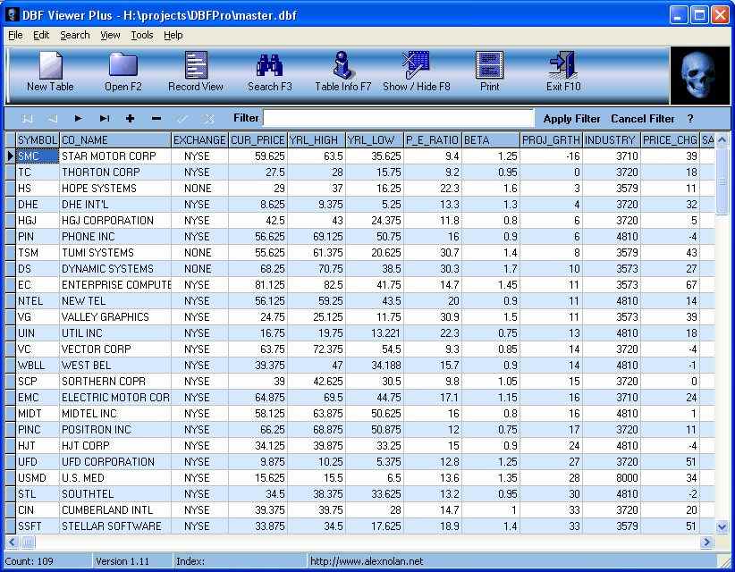Go to first record navigator button
The image size is (735, 572).
(x=27, y=119)
